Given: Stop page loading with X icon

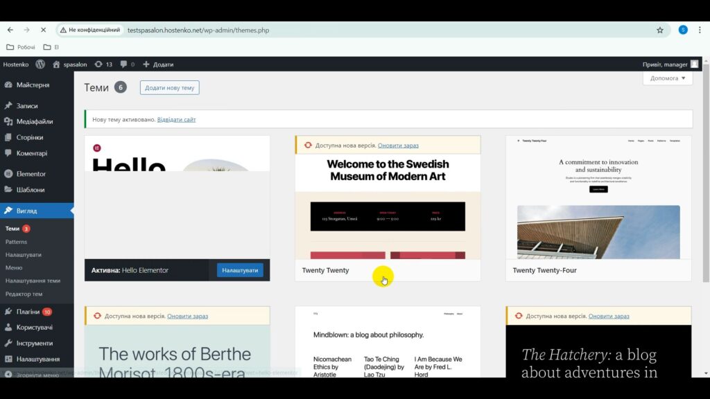Looking at the screenshot, I should [x=44, y=30].
